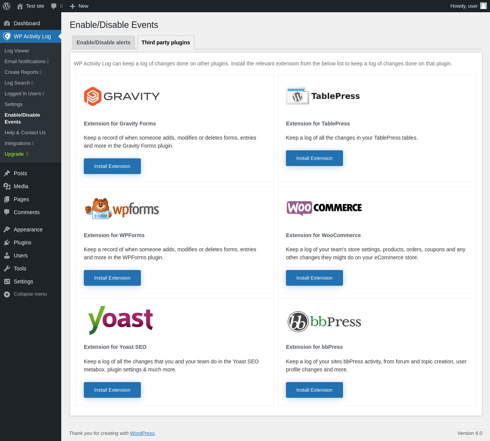Image resolution: width=490 pixels, height=441 pixels.
Task: Select the Third party plugins tab
Action: coord(166,42)
